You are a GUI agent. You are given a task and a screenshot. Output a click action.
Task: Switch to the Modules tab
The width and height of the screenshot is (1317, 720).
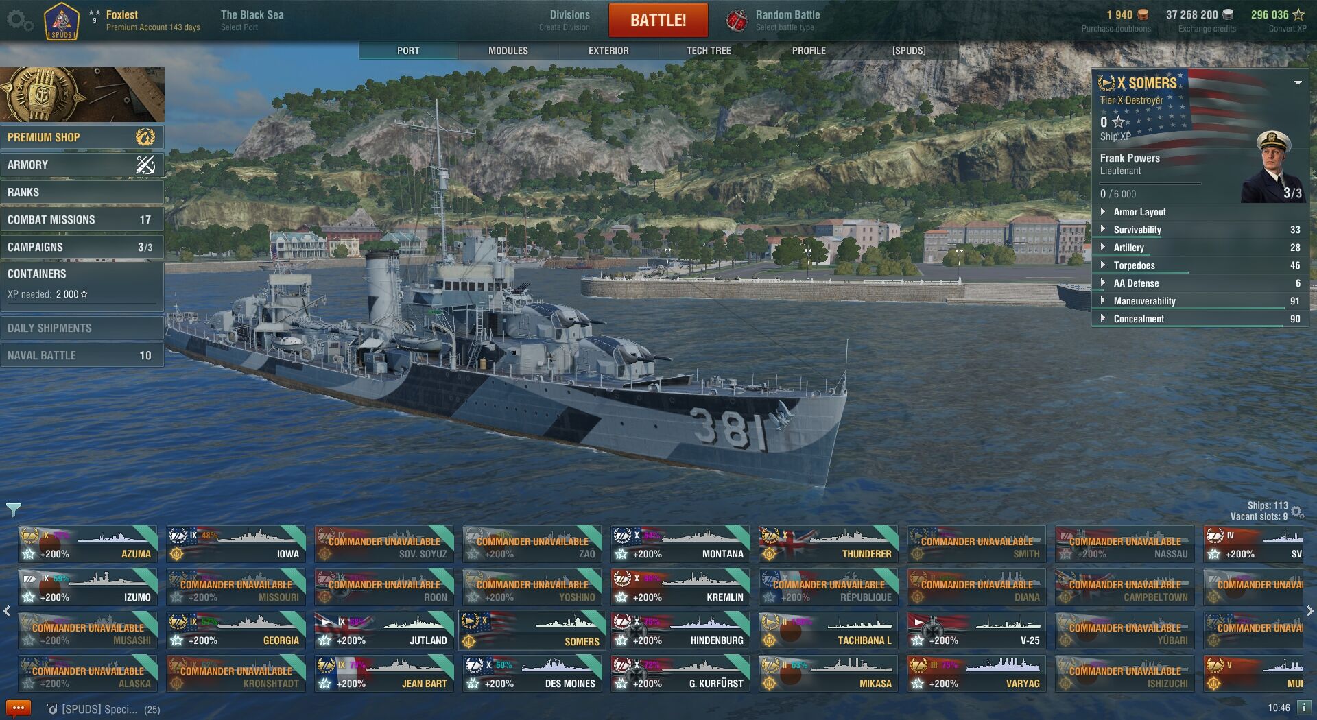[x=508, y=51]
